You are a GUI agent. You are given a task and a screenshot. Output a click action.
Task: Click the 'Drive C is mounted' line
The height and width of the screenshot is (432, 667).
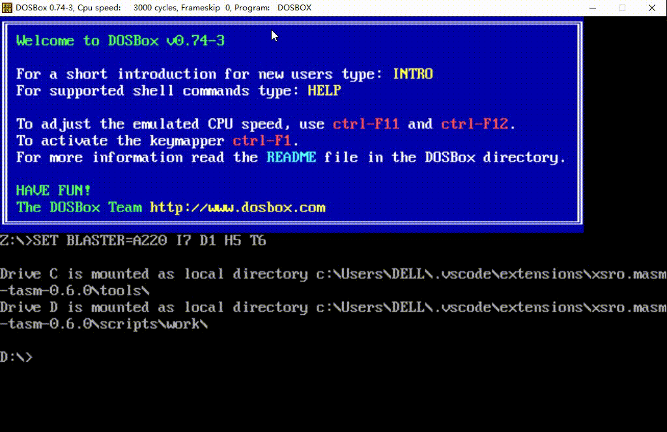pos(333,274)
